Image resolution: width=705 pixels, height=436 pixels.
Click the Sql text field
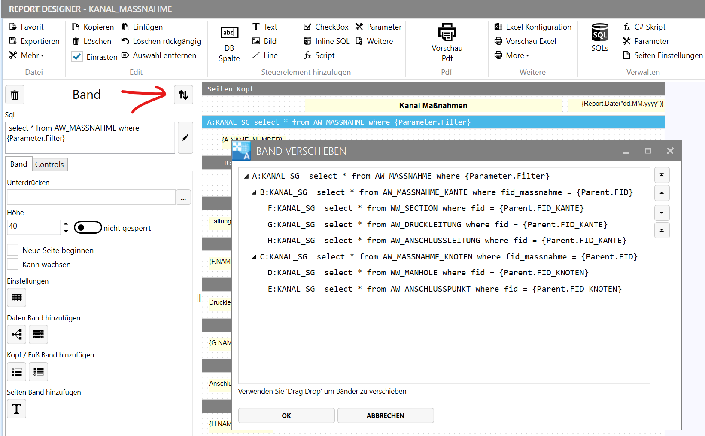pyautogui.click(x=90, y=137)
